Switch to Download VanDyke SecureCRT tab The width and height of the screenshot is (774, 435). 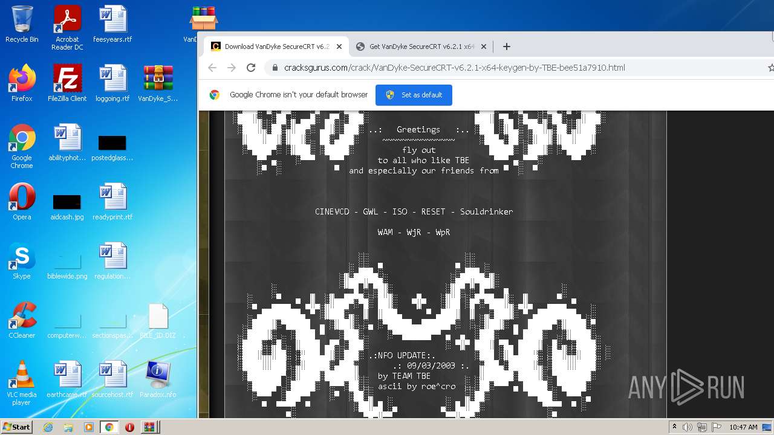point(276,47)
